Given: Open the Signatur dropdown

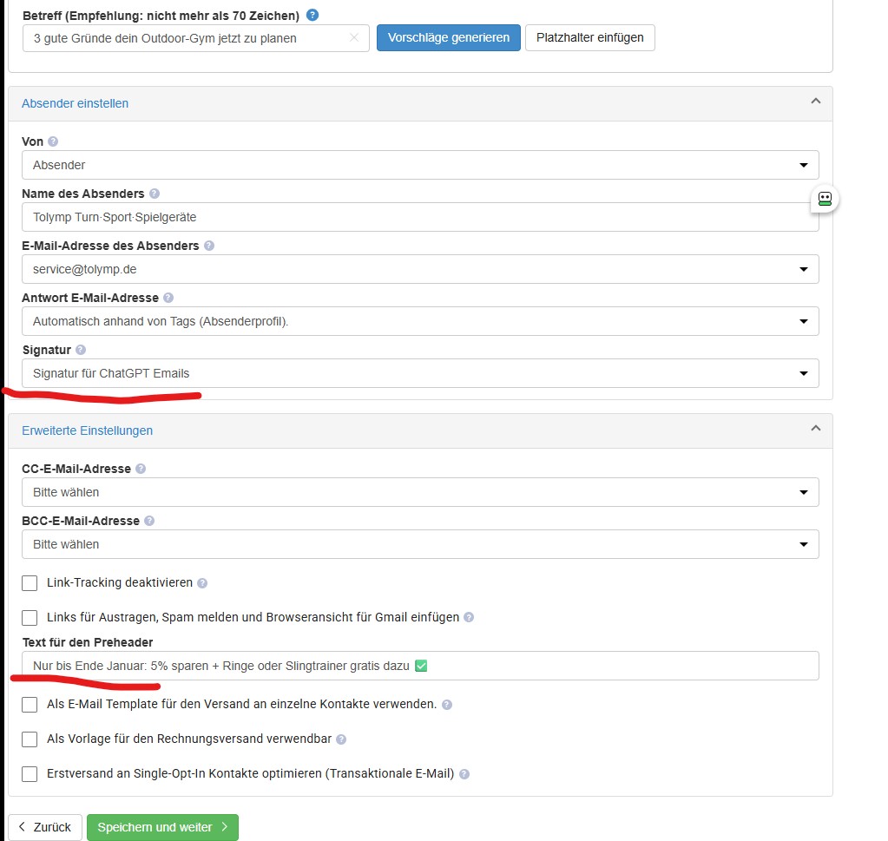Looking at the screenshot, I should coord(420,373).
